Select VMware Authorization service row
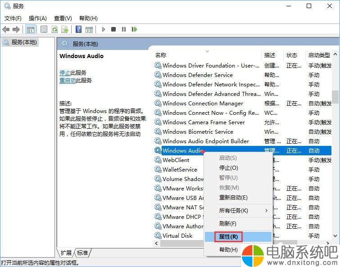 point(243,226)
